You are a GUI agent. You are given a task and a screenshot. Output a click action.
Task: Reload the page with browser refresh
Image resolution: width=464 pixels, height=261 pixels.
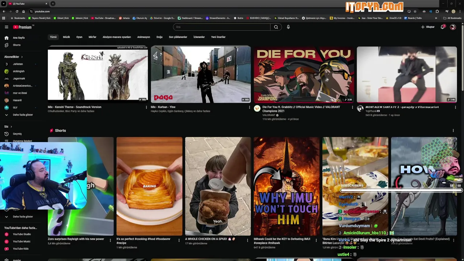coord(17,11)
